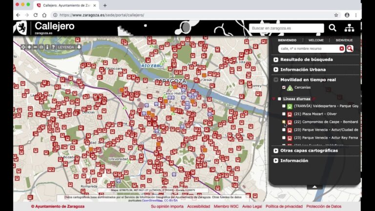Close the Callejero browser tab
This screenshot has height=211, width=375.
point(94,5)
